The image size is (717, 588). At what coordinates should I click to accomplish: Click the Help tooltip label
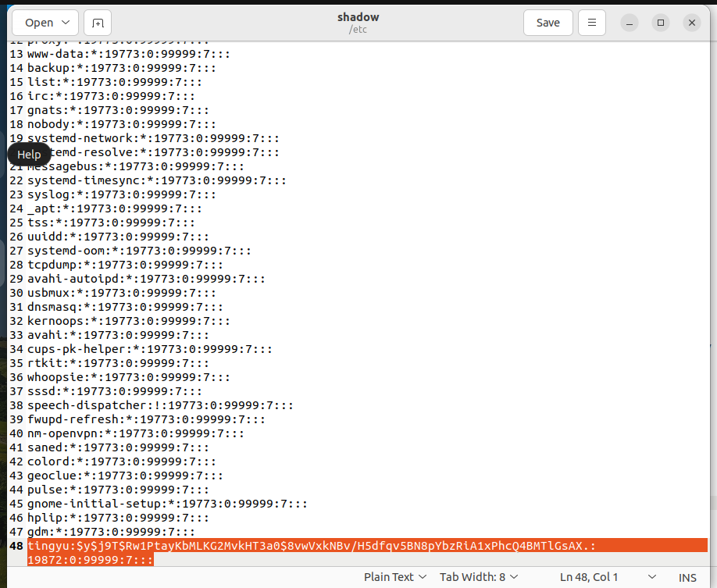coord(29,155)
